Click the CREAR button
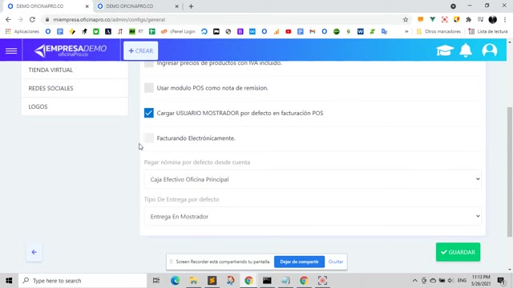The width and height of the screenshot is (513, 288). tap(141, 50)
